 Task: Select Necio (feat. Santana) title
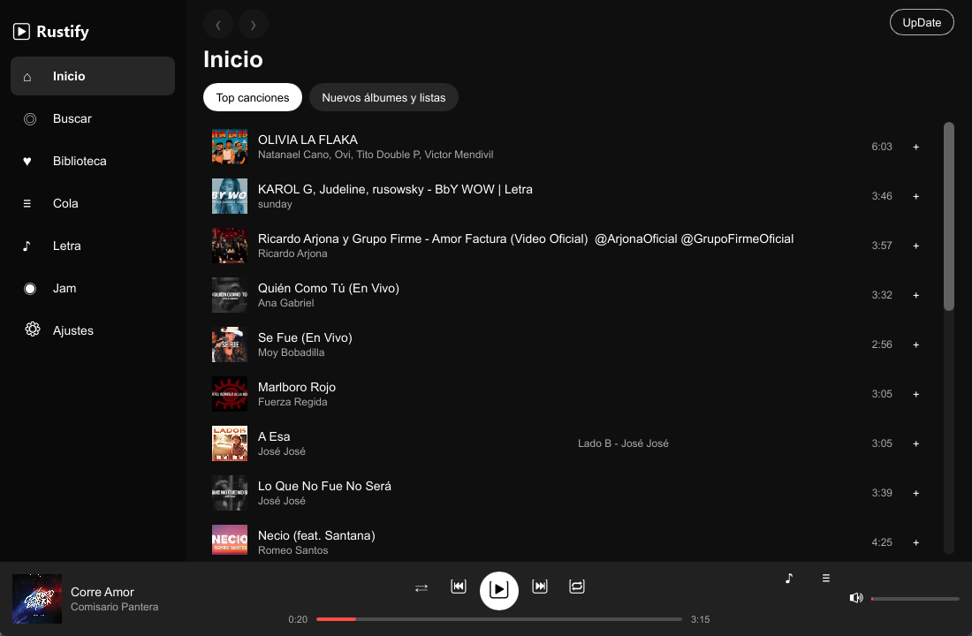tap(316, 535)
